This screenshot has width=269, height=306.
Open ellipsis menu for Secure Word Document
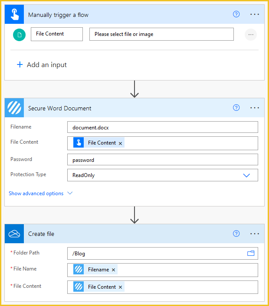pos(255,108)
